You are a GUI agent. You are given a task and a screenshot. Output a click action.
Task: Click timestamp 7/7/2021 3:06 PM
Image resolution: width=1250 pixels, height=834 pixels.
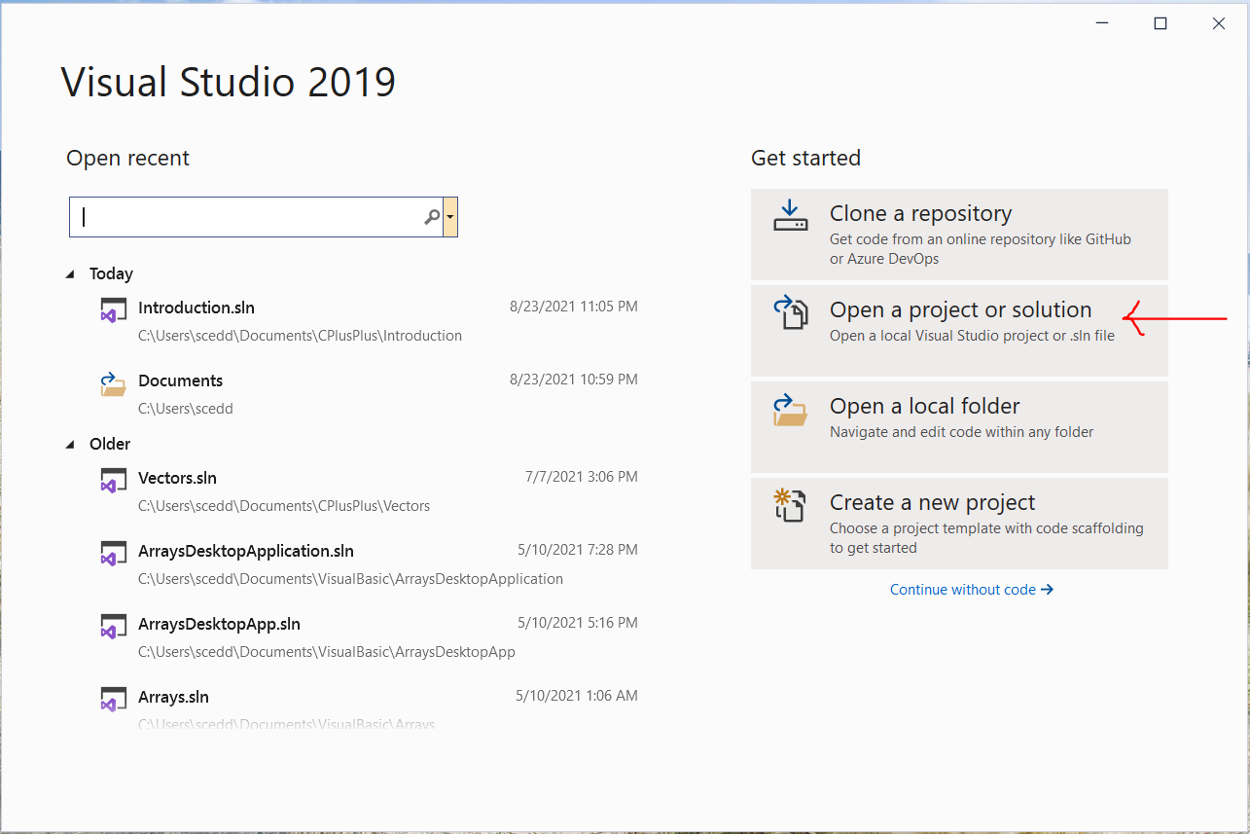(x=582, y=477)
